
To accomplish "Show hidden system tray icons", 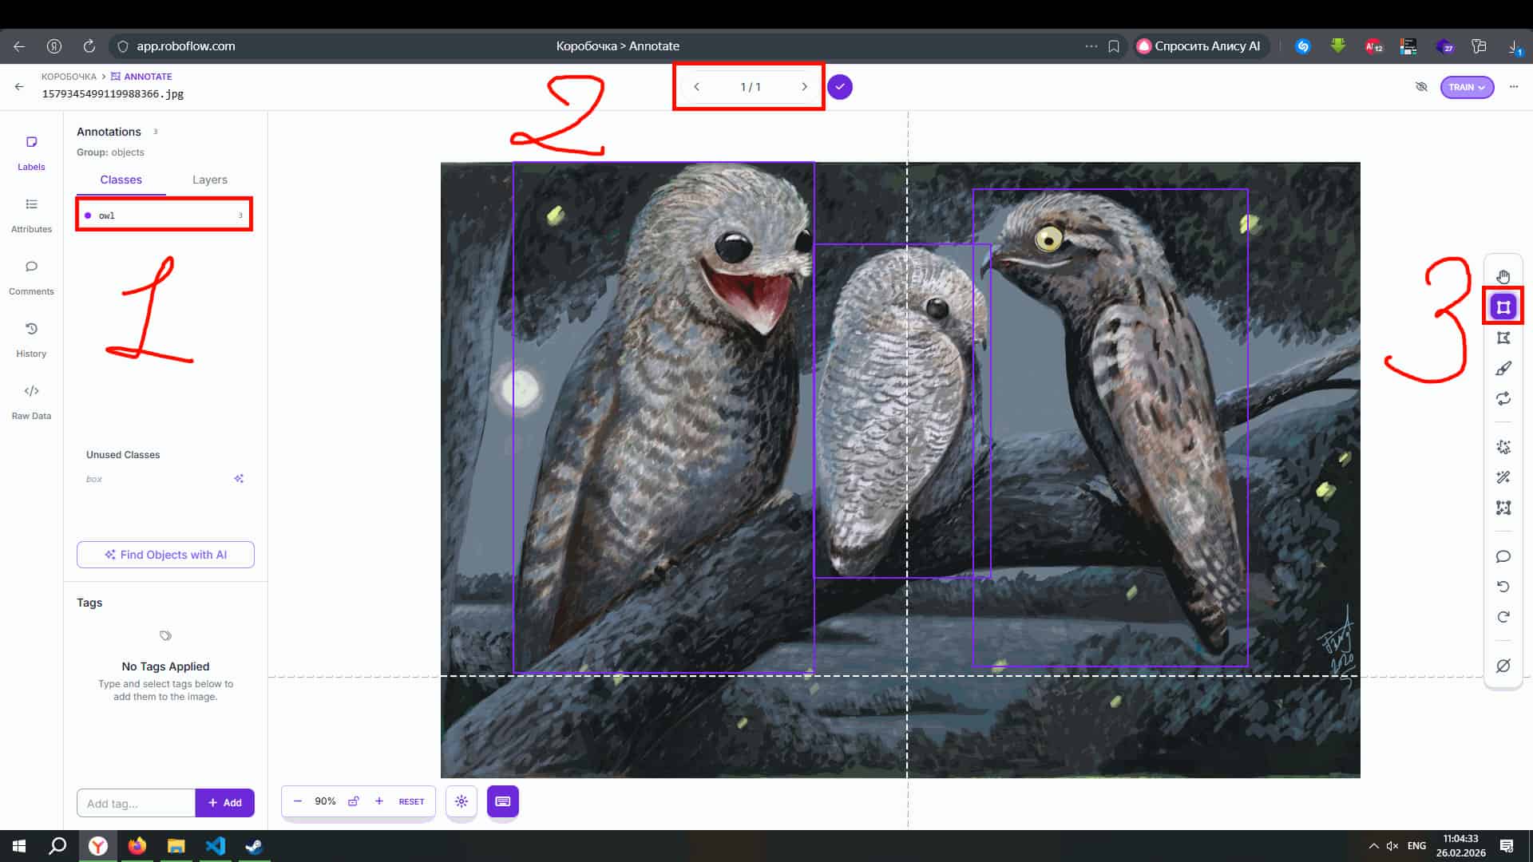I will point(1373,846).
